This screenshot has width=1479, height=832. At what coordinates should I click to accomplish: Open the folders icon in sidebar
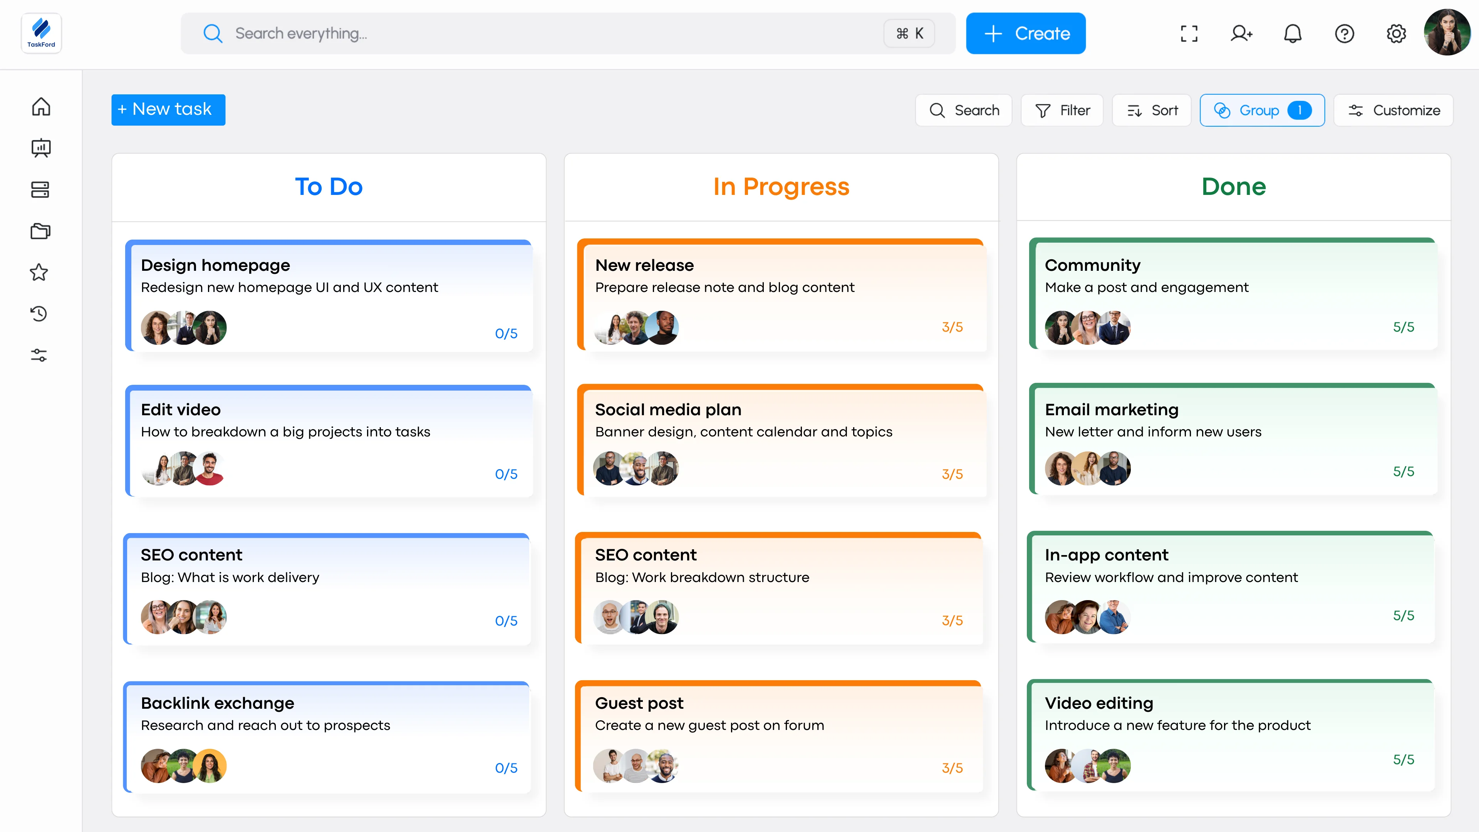[40, 231]
